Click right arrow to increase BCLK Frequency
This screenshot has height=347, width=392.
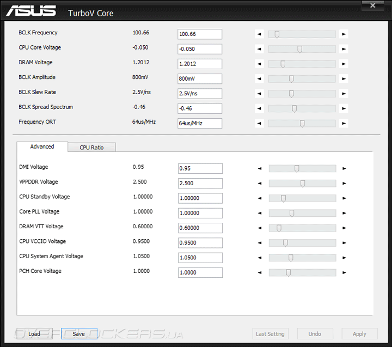344,34
